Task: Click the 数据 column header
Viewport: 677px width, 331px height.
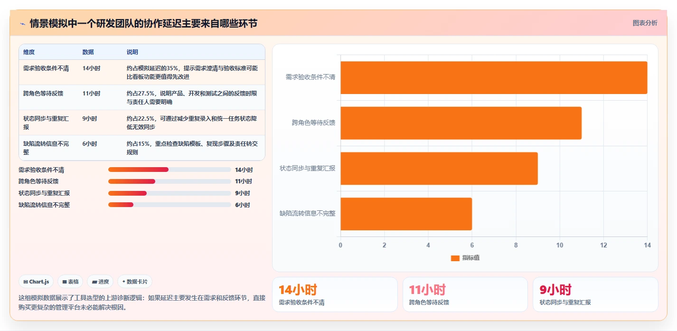Action: tap(88, 52)
